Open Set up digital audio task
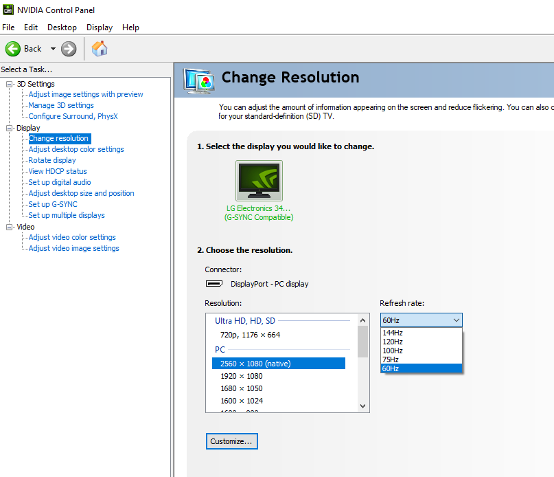Image resolution: width=554 pixels, height=477 pixels. point(59,182)
